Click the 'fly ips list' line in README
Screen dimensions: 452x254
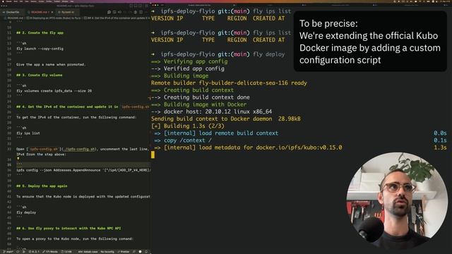tap(28, 133)
